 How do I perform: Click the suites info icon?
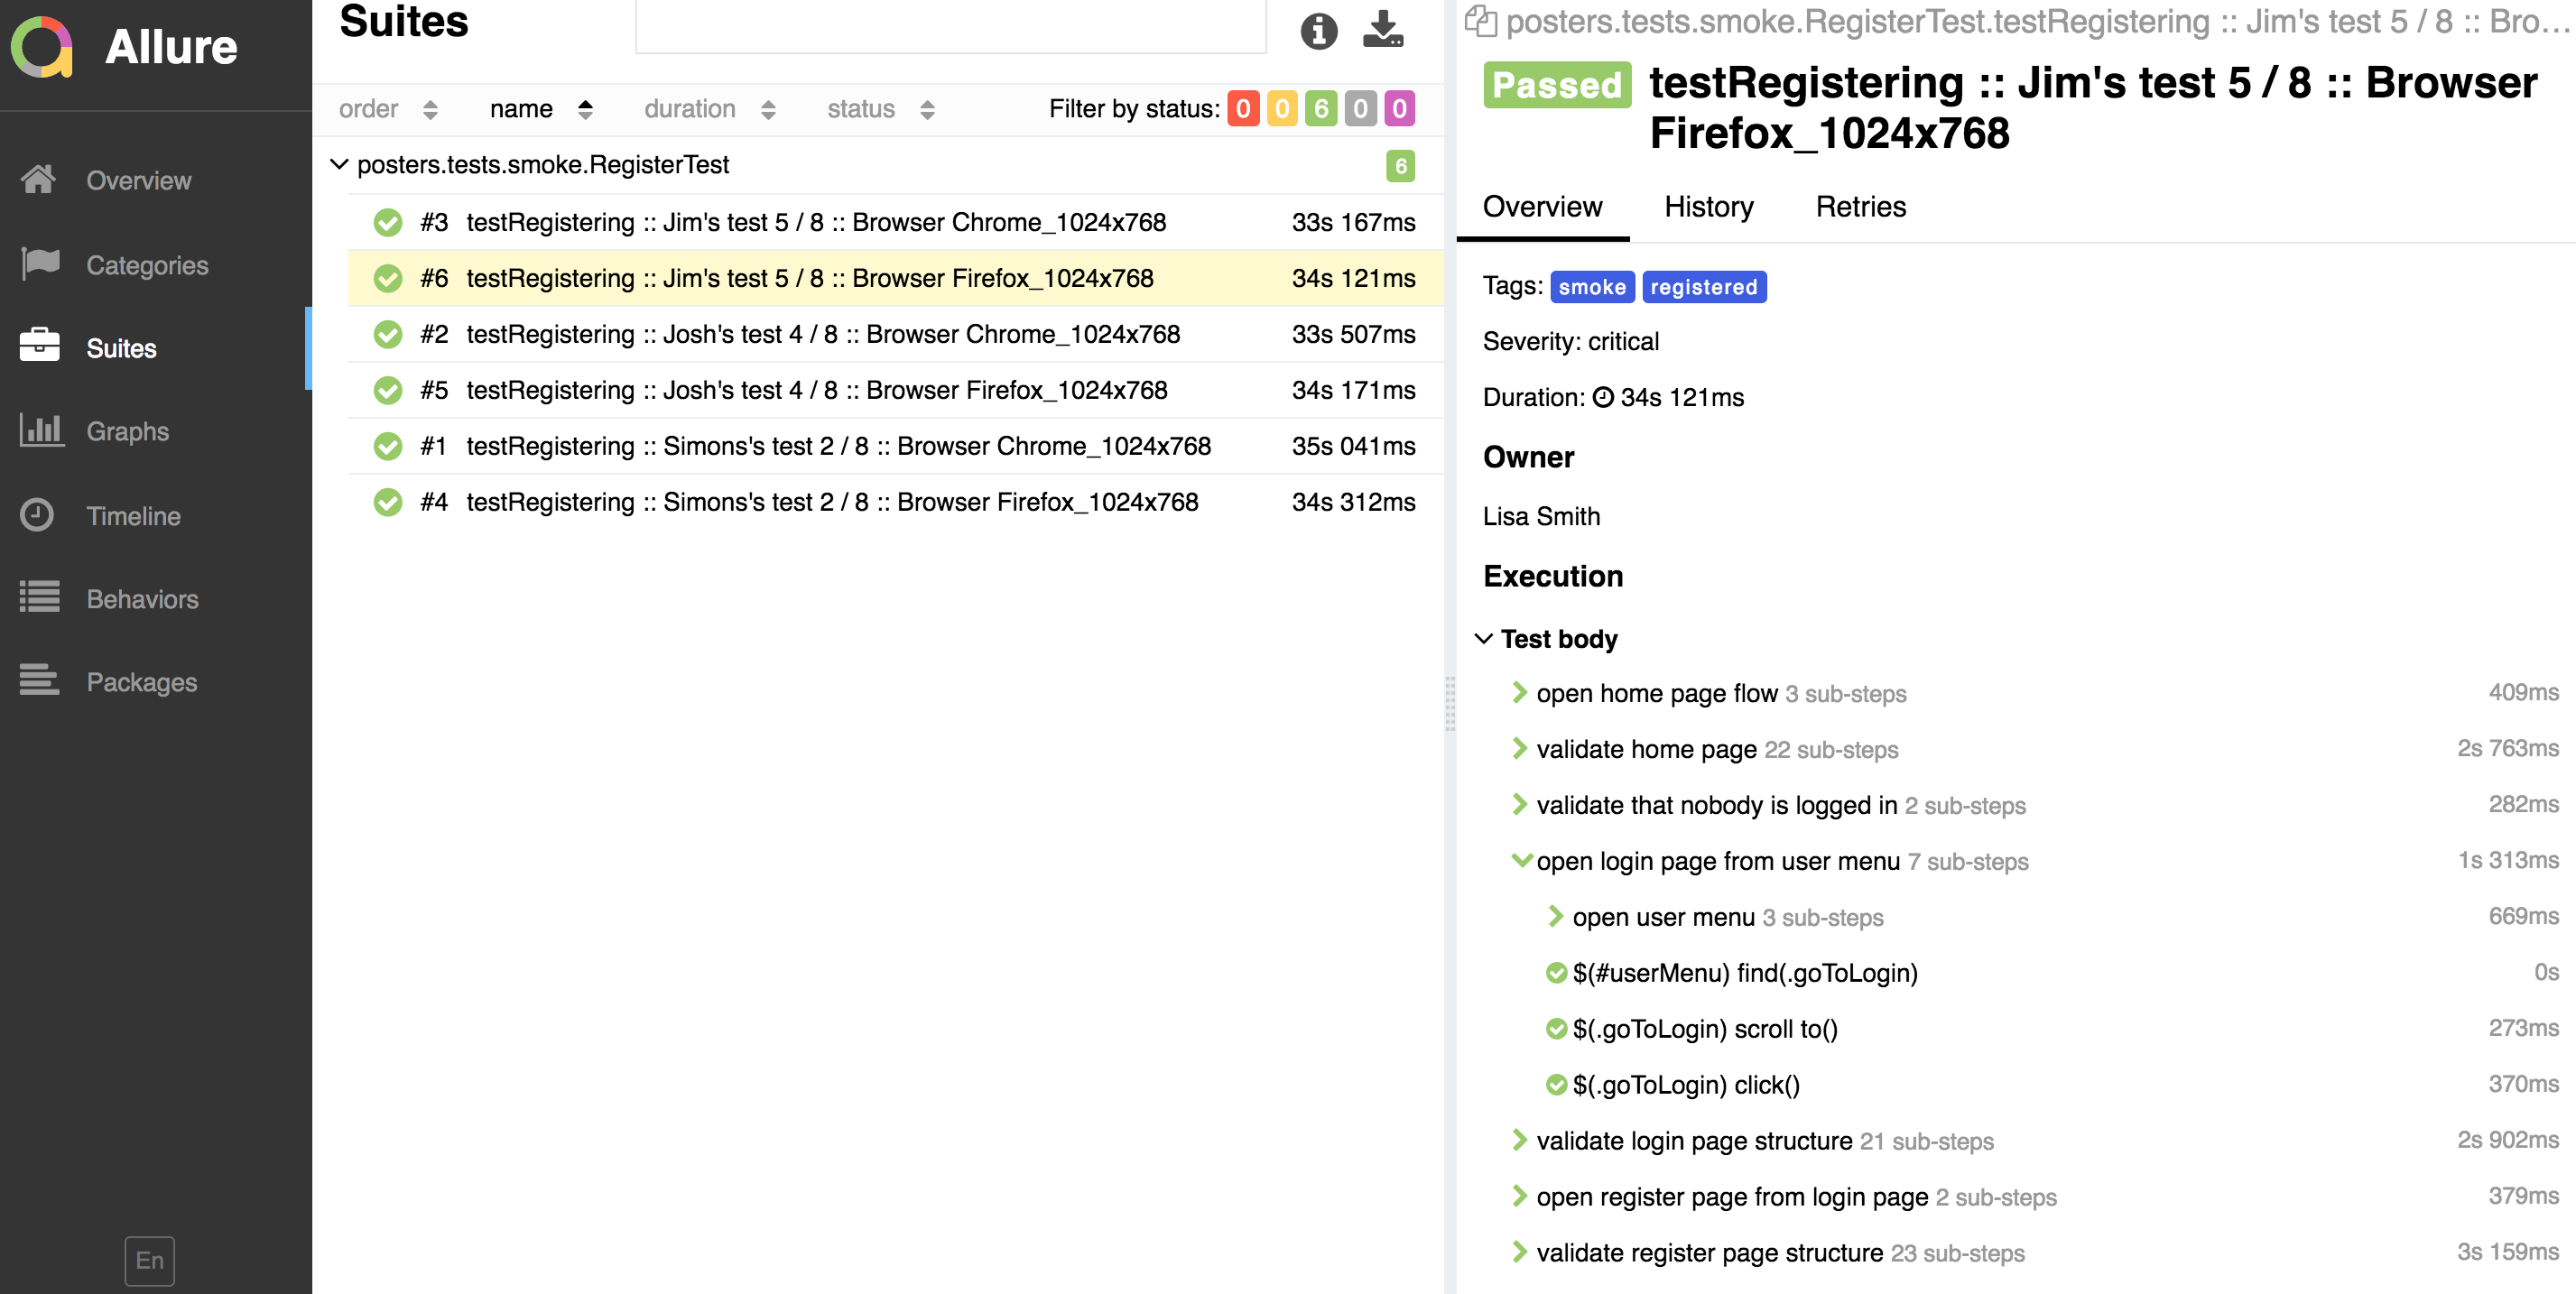[x=1318, y=31]
